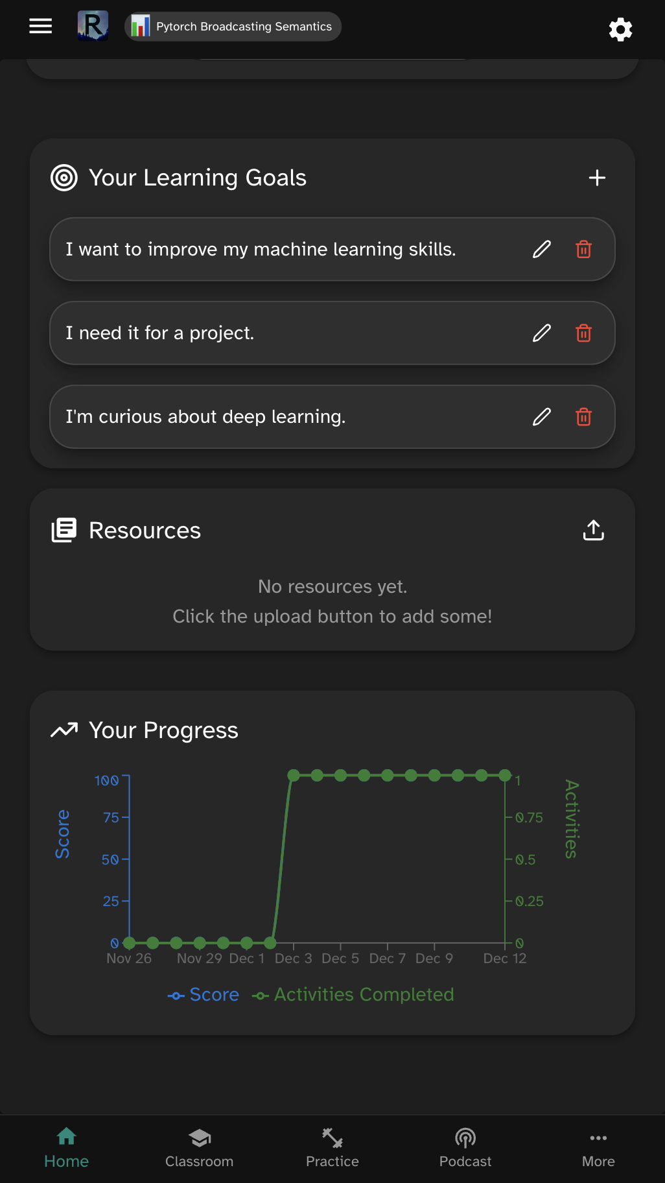The width and height of the screenshot is (665, 1183).
Task: Delete the "I need it for a project" goal
Action: coord(583,333)
